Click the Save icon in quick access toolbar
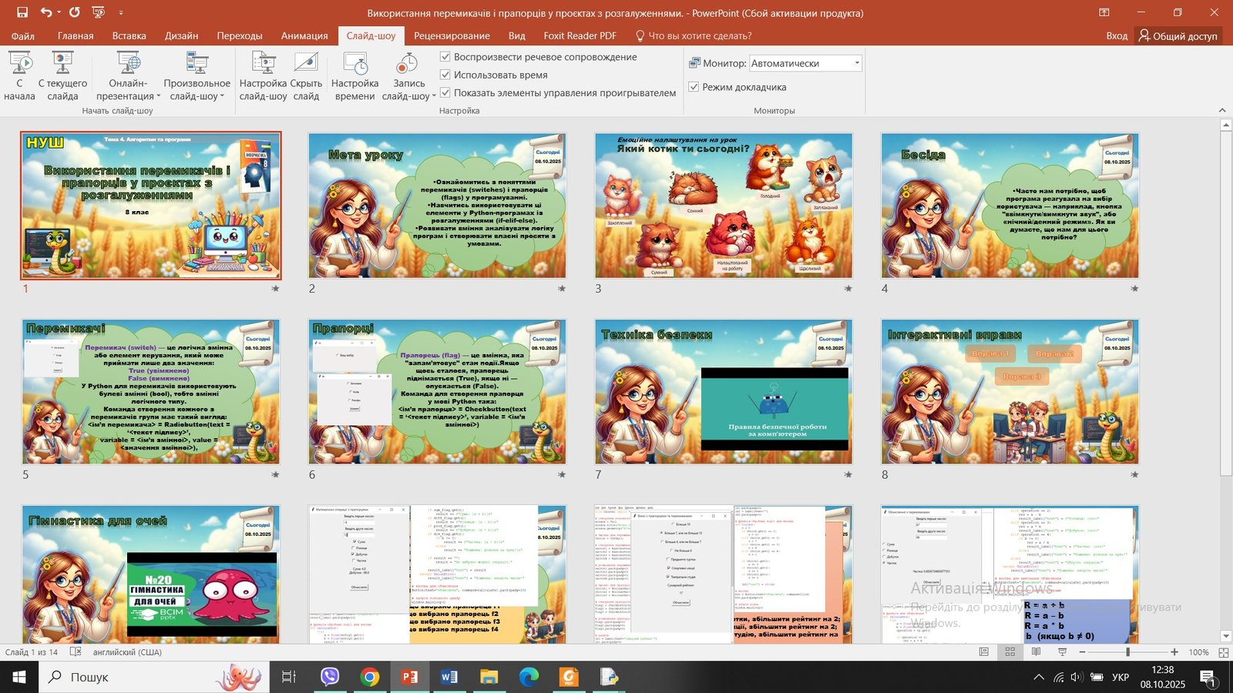1233x693 pixels. (22, 12)
